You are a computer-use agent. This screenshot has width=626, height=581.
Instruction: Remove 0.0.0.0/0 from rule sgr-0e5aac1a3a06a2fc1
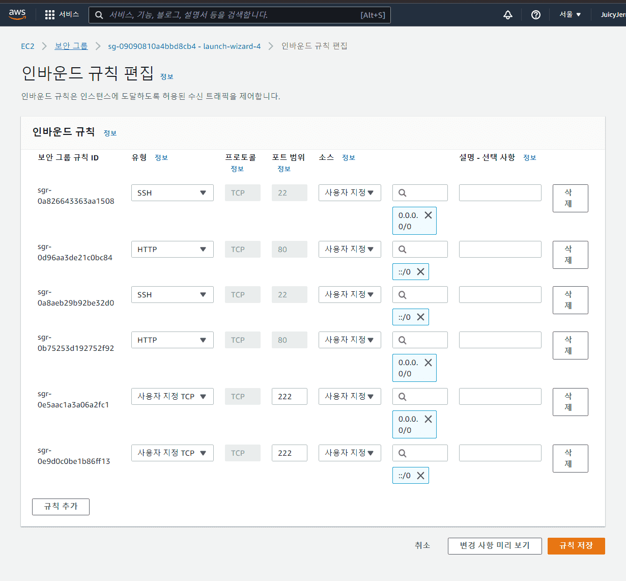pos(428,419)
